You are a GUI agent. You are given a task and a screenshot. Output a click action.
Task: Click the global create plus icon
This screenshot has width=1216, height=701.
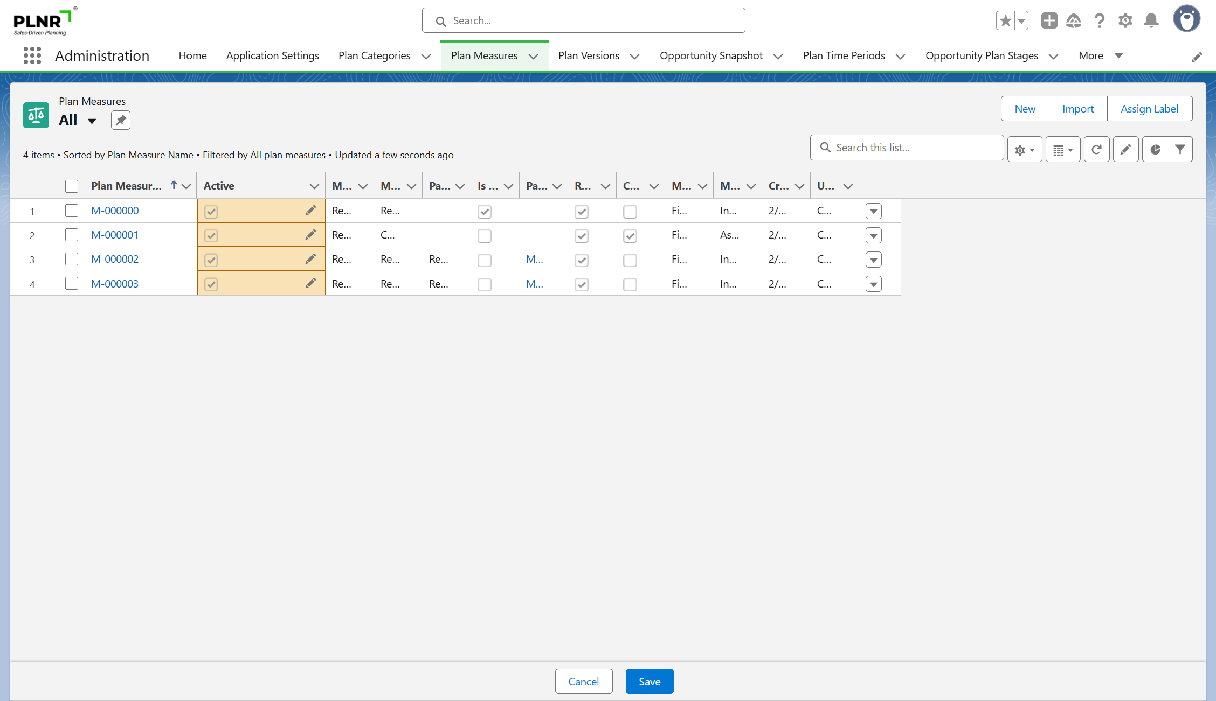point(1049,21)
